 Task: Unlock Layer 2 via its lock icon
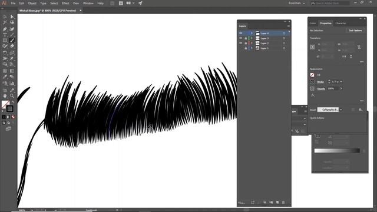point(246,43)
